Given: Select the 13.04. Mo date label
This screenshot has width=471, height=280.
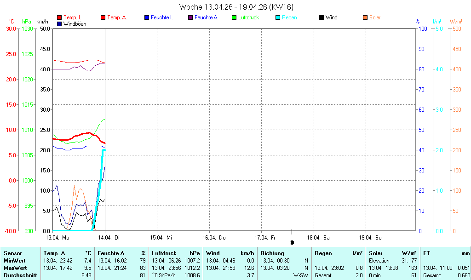Looking at the screenshot, I should 58,238.
